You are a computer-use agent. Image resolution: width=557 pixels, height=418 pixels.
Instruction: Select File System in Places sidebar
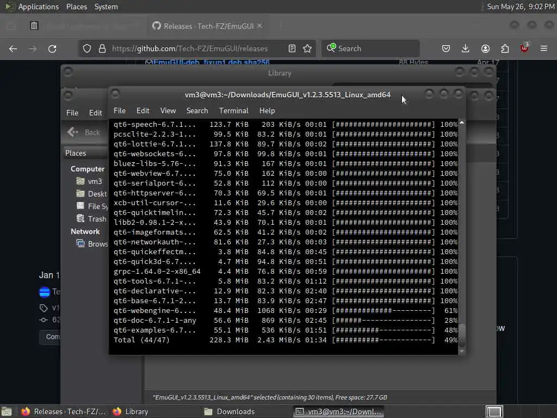pyautogui.click(x=92, y=206)
